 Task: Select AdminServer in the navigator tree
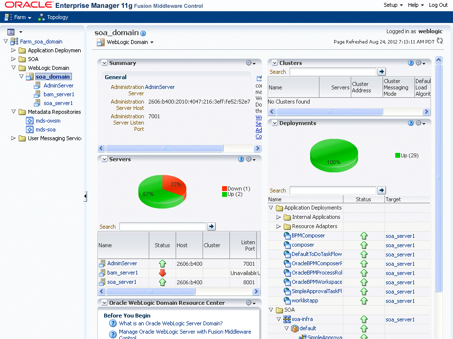59,85
